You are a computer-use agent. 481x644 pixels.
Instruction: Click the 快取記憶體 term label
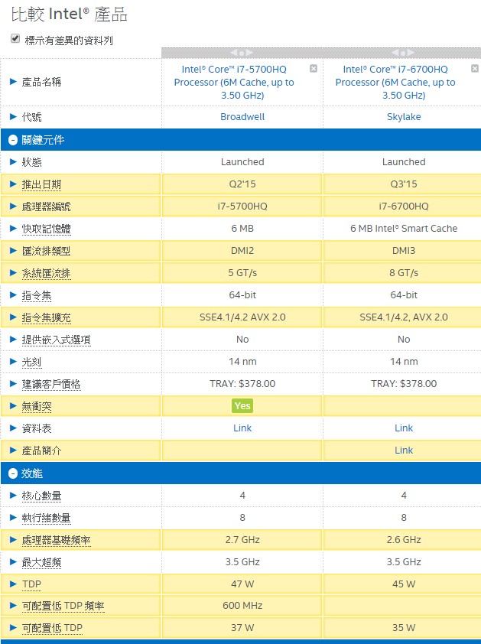click(46, 229)
